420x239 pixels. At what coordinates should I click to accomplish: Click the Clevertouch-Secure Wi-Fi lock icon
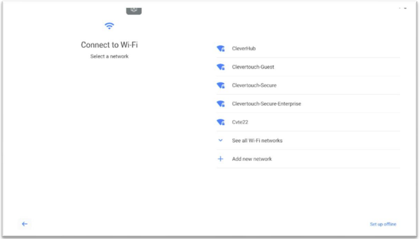(x=221, y=85)
